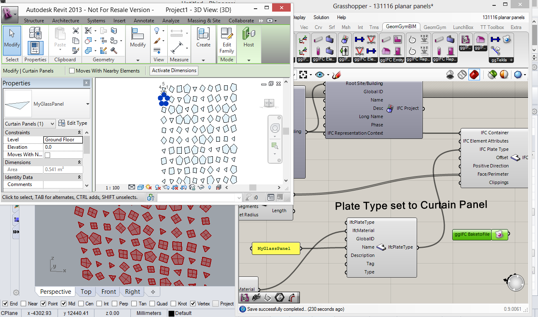Click the Grasshopper preview eye icon
This screenshot has height=317, width=538.
coord(319,75)
